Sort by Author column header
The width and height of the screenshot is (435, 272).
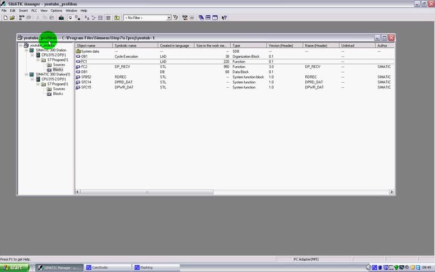(385, 45)
